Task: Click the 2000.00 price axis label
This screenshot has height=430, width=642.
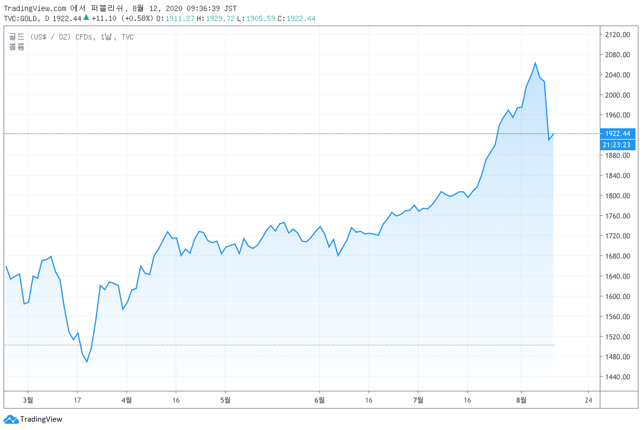Action: point(618,95)
